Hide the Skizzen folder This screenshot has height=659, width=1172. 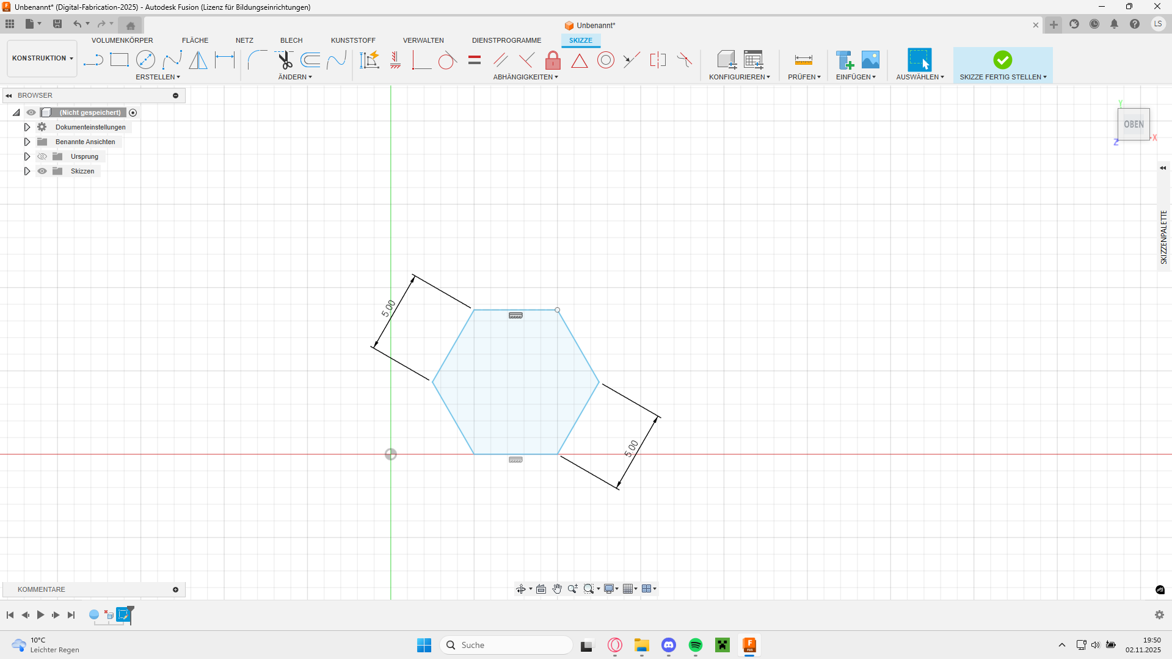42,171
